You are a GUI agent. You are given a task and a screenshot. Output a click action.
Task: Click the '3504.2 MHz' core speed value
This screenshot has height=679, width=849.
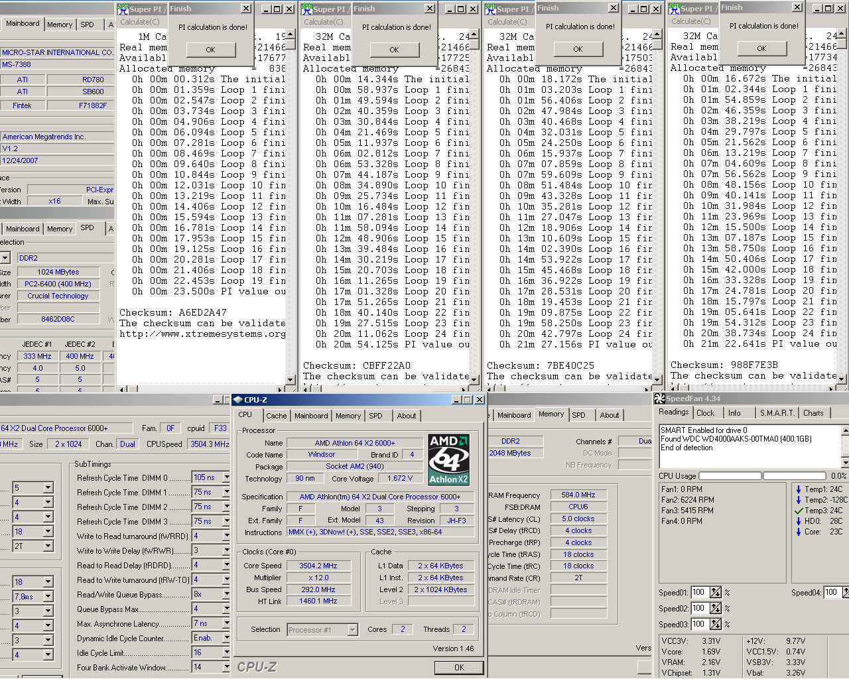point(318,566)
